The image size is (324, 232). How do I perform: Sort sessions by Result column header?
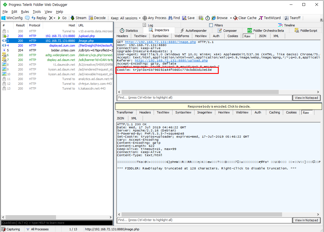(20, 25)
